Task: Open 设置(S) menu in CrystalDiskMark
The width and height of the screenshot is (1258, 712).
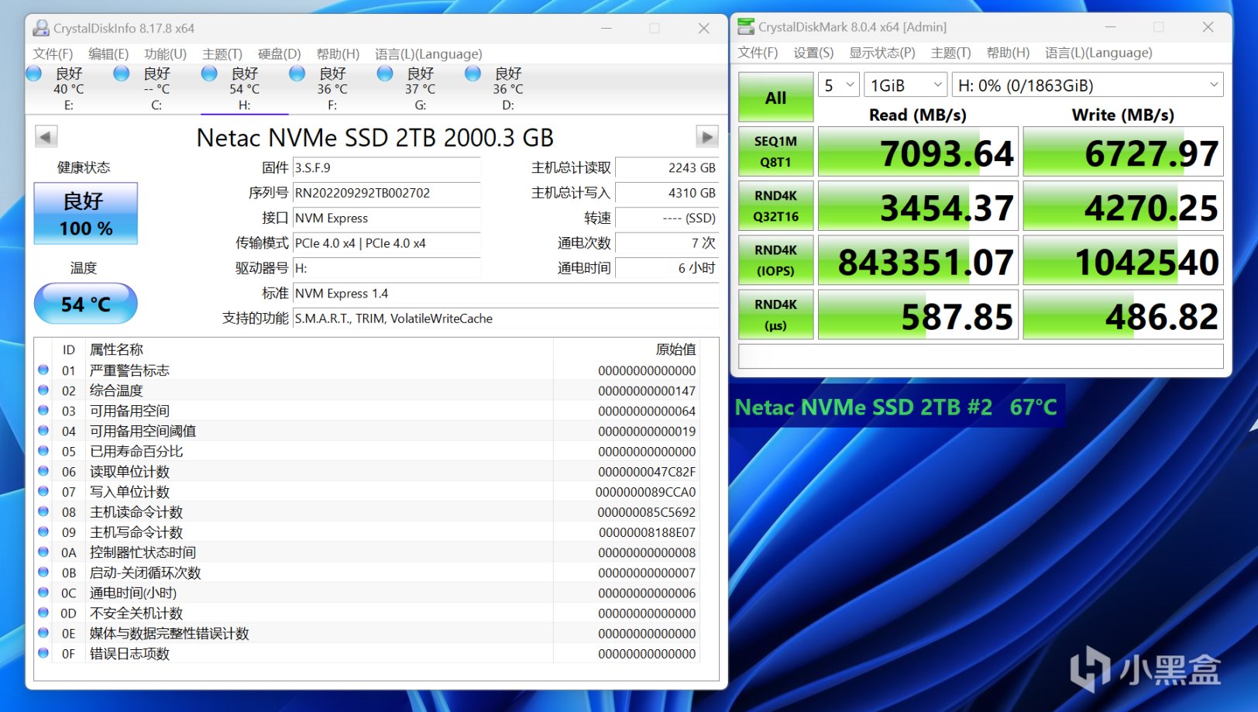Action: [x=813, y=53]
